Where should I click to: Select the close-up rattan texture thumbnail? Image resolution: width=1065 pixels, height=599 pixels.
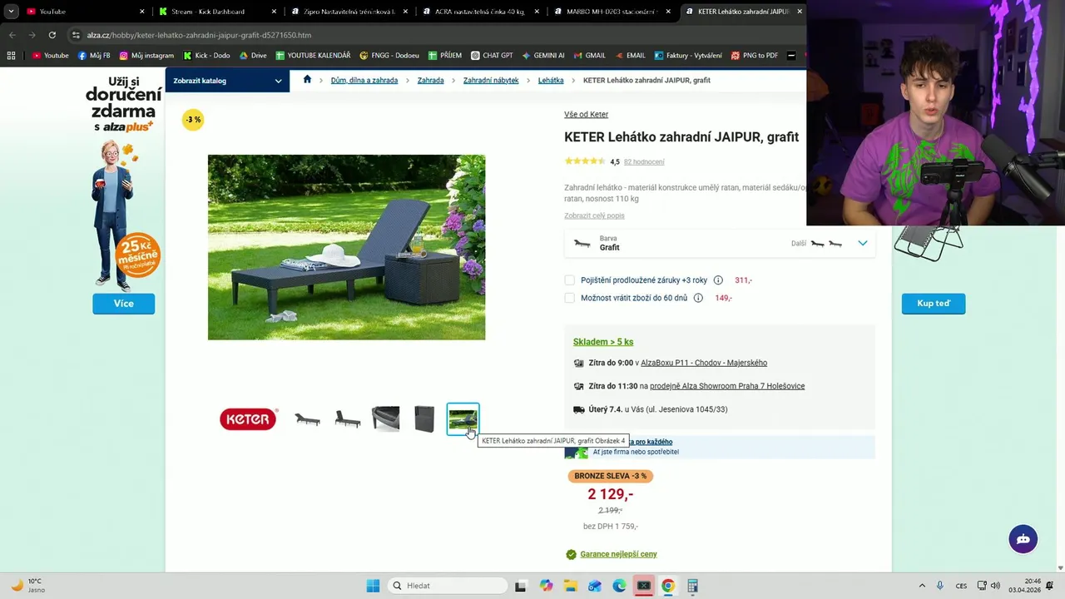pos(385,419)
